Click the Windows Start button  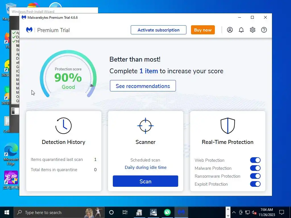(7, 212)
